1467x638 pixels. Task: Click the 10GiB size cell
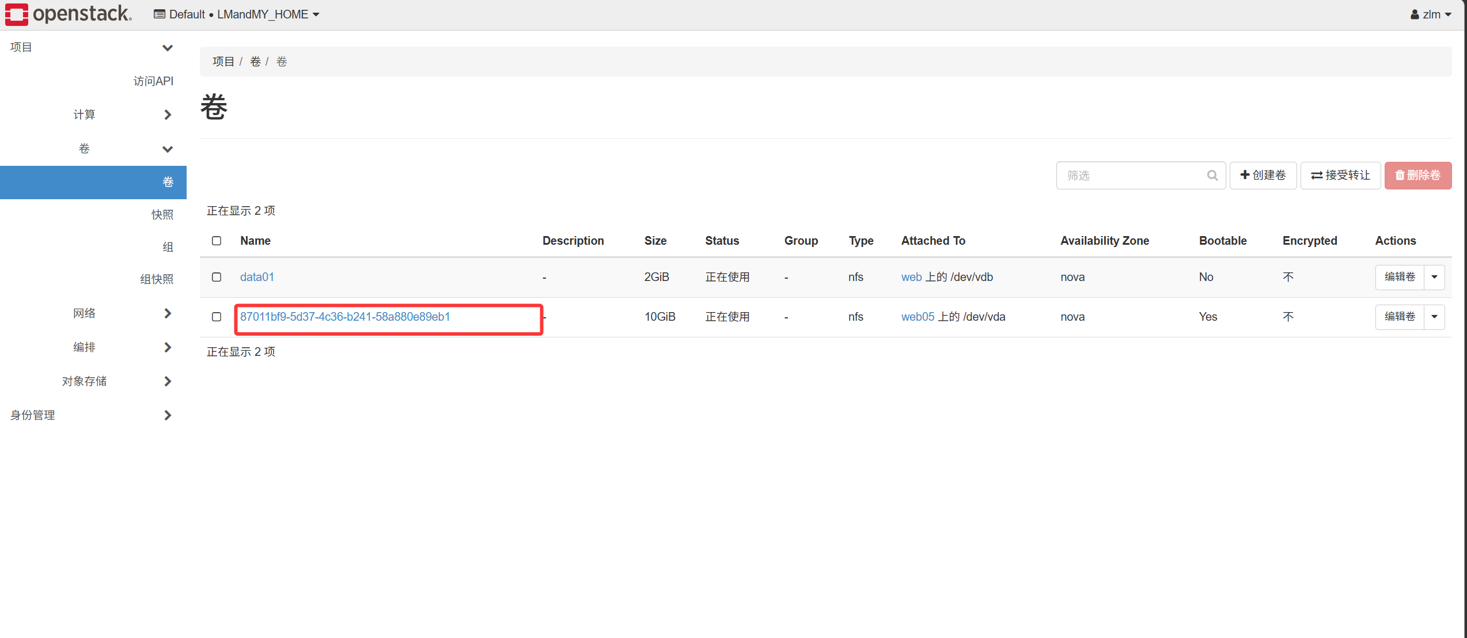point(659,317)
